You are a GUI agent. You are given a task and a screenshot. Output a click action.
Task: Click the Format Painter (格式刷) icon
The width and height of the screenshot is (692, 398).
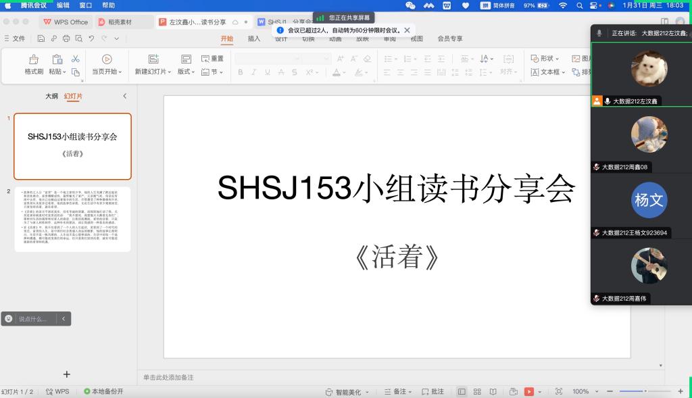pos(34,60)
